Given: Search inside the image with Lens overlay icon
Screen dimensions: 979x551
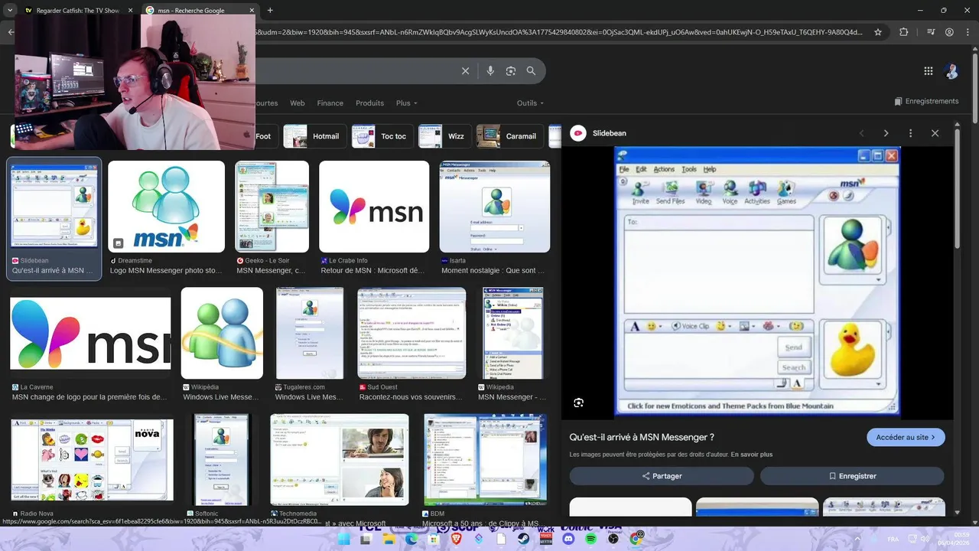Looking at the screenshot, I should 579,403.
